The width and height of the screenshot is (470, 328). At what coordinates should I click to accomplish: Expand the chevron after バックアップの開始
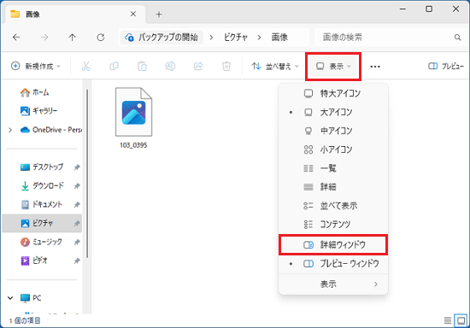pyautogui.click(x=211, y=38)
